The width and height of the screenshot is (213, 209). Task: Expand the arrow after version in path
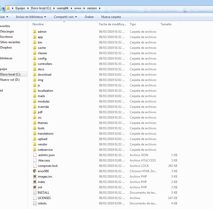coord(100,8)
